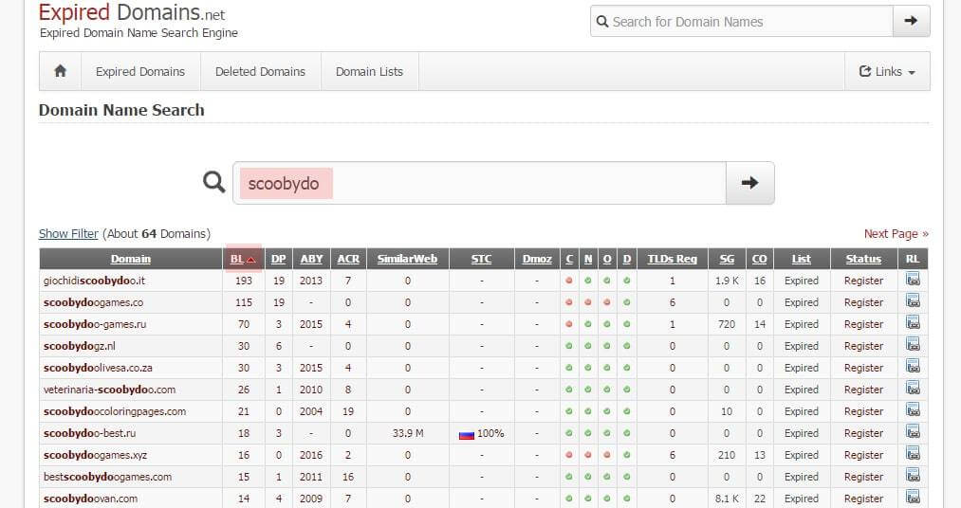
Task: Click the Russian flag in scoobydoo-best.ru row
Action: 467,435
